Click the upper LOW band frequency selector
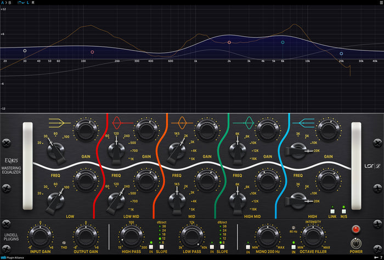Image resolution: width=384 pixels, height=260 pixels. click(56, 151)
